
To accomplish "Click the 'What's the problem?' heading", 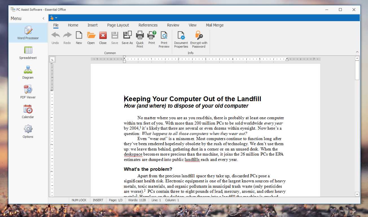I will click(x=148, y=169).
